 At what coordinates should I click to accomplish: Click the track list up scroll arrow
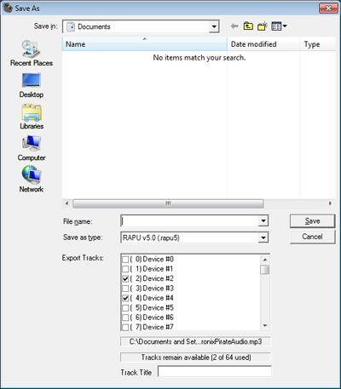(x=265, y=260)
